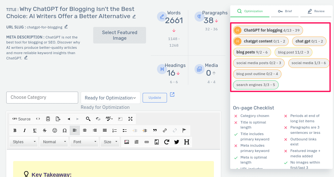The height and width of the screenshot is (177, 334).
Task: Click the H heading toolbar icon
Action: pyautogui.click(x=187, y=142)
